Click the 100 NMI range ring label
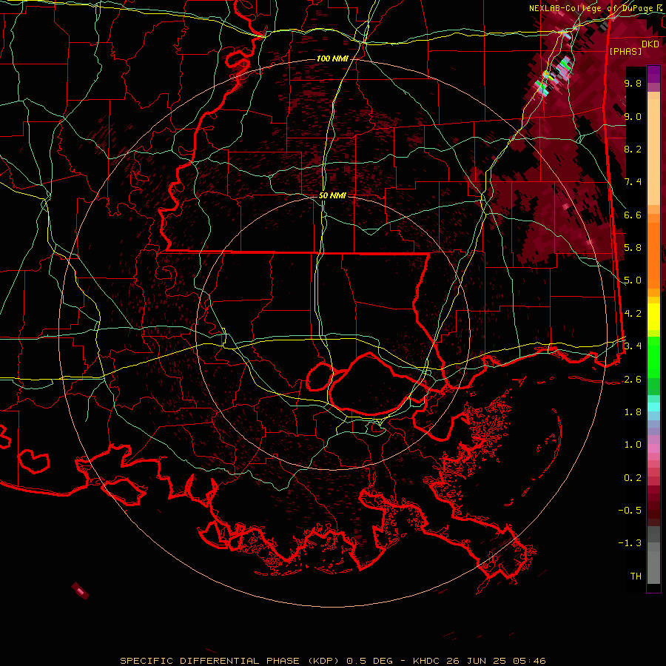The image size is (666, 666). 332,58
